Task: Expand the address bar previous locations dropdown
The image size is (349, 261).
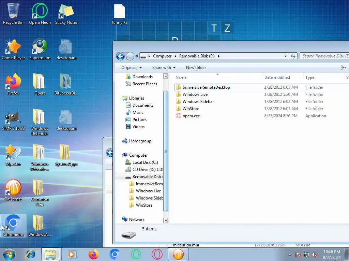Action: coord(285,56)
